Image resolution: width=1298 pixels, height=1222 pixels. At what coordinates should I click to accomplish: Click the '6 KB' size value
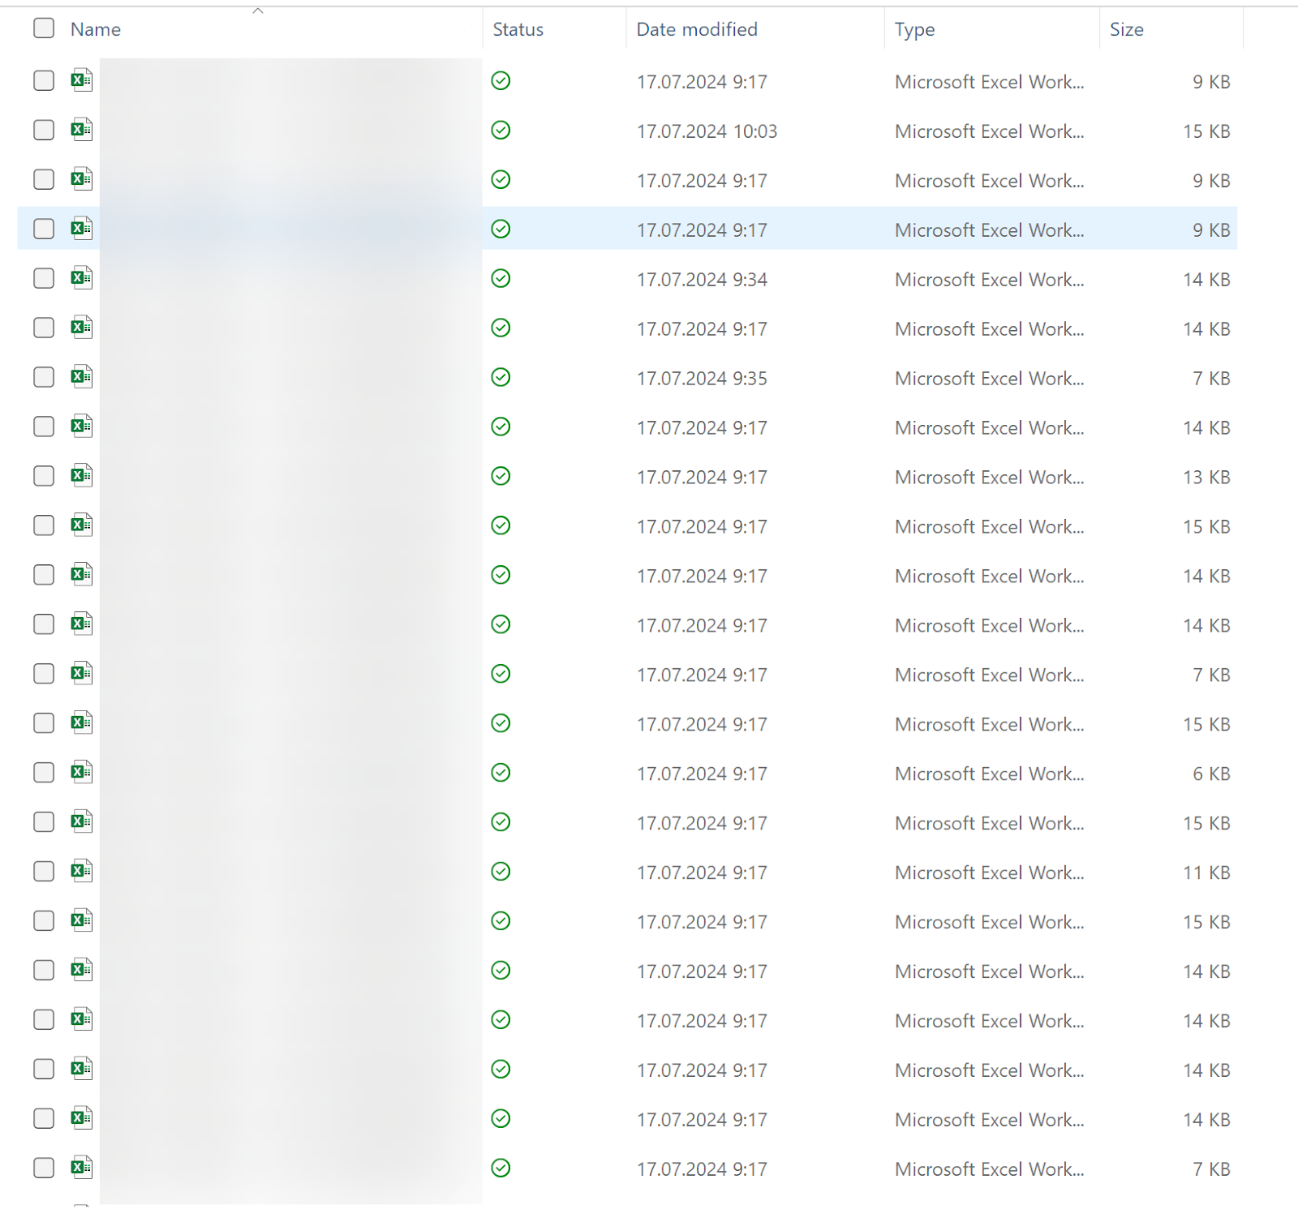[x=1211, y=774]
